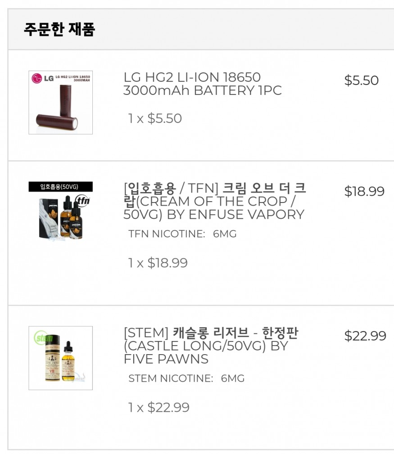Screen dimensions: 394x454
Task: Click the tfn badge on the e-liquid image
Action: click(x=83, y=201)
